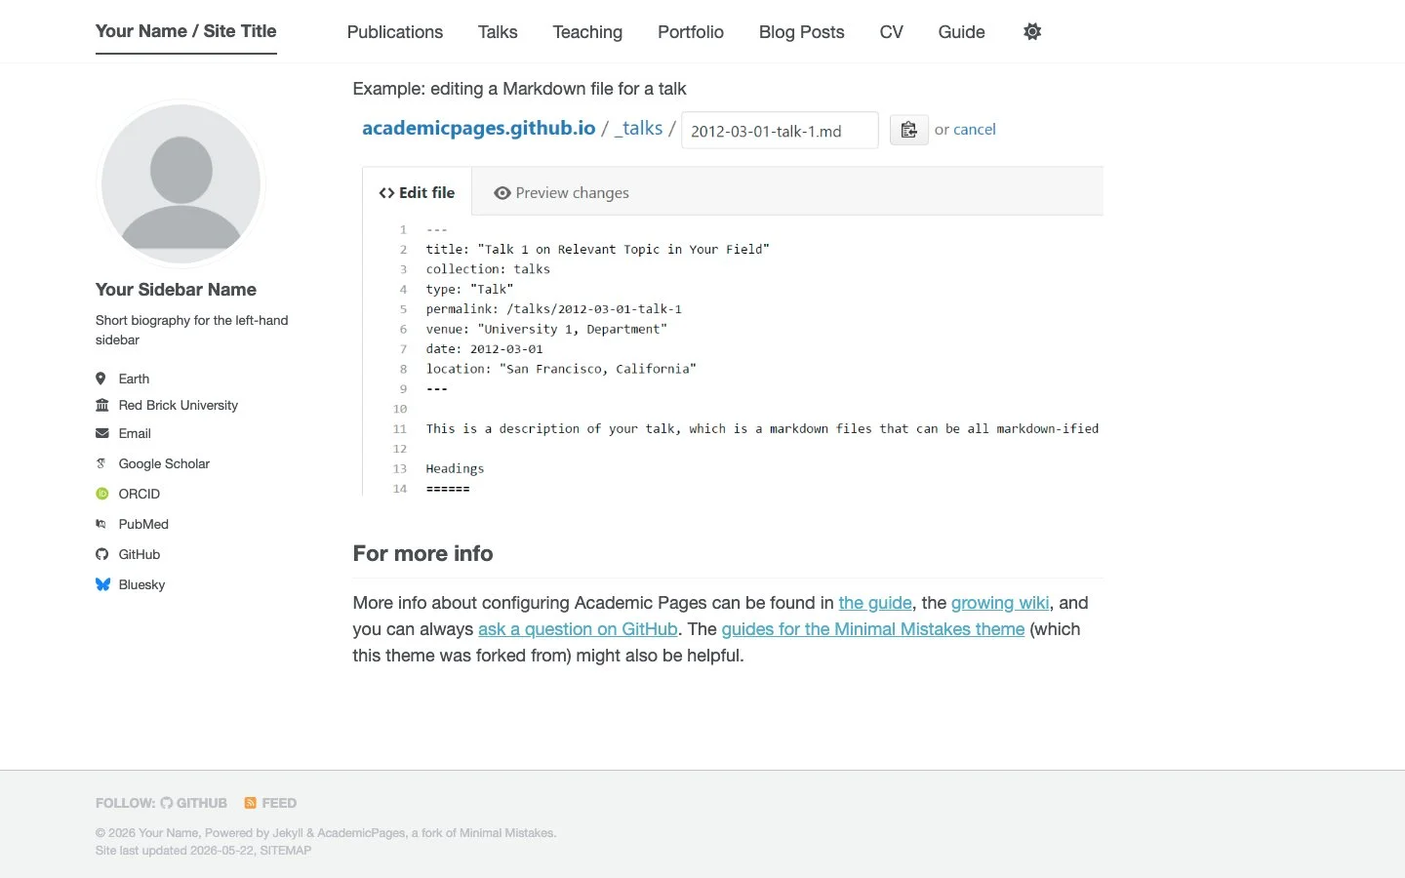Screen dimensions: 1405x878
Task: Follow 'the guide' link
Action: pyautogui.click(x=875, y=603)
